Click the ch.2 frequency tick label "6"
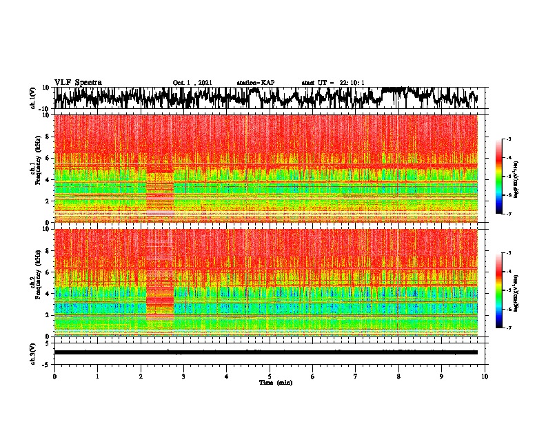The width and height of the screenshot is (546, 422). pos(48,272)
